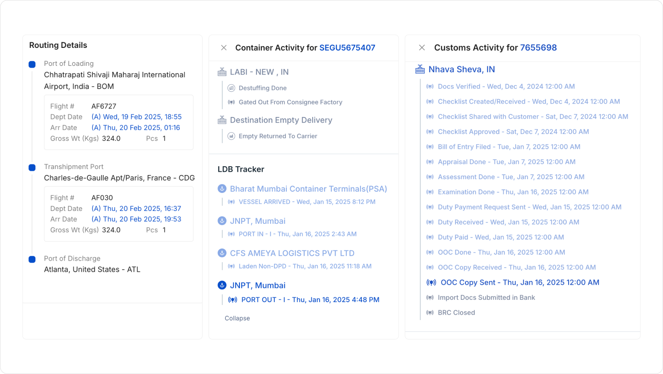
Task: Click anchor icon beside CFS AMEYA LOGISTICS
Action: (222, 253)
